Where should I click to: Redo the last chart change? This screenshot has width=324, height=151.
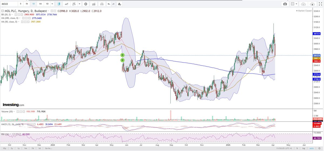113,4
